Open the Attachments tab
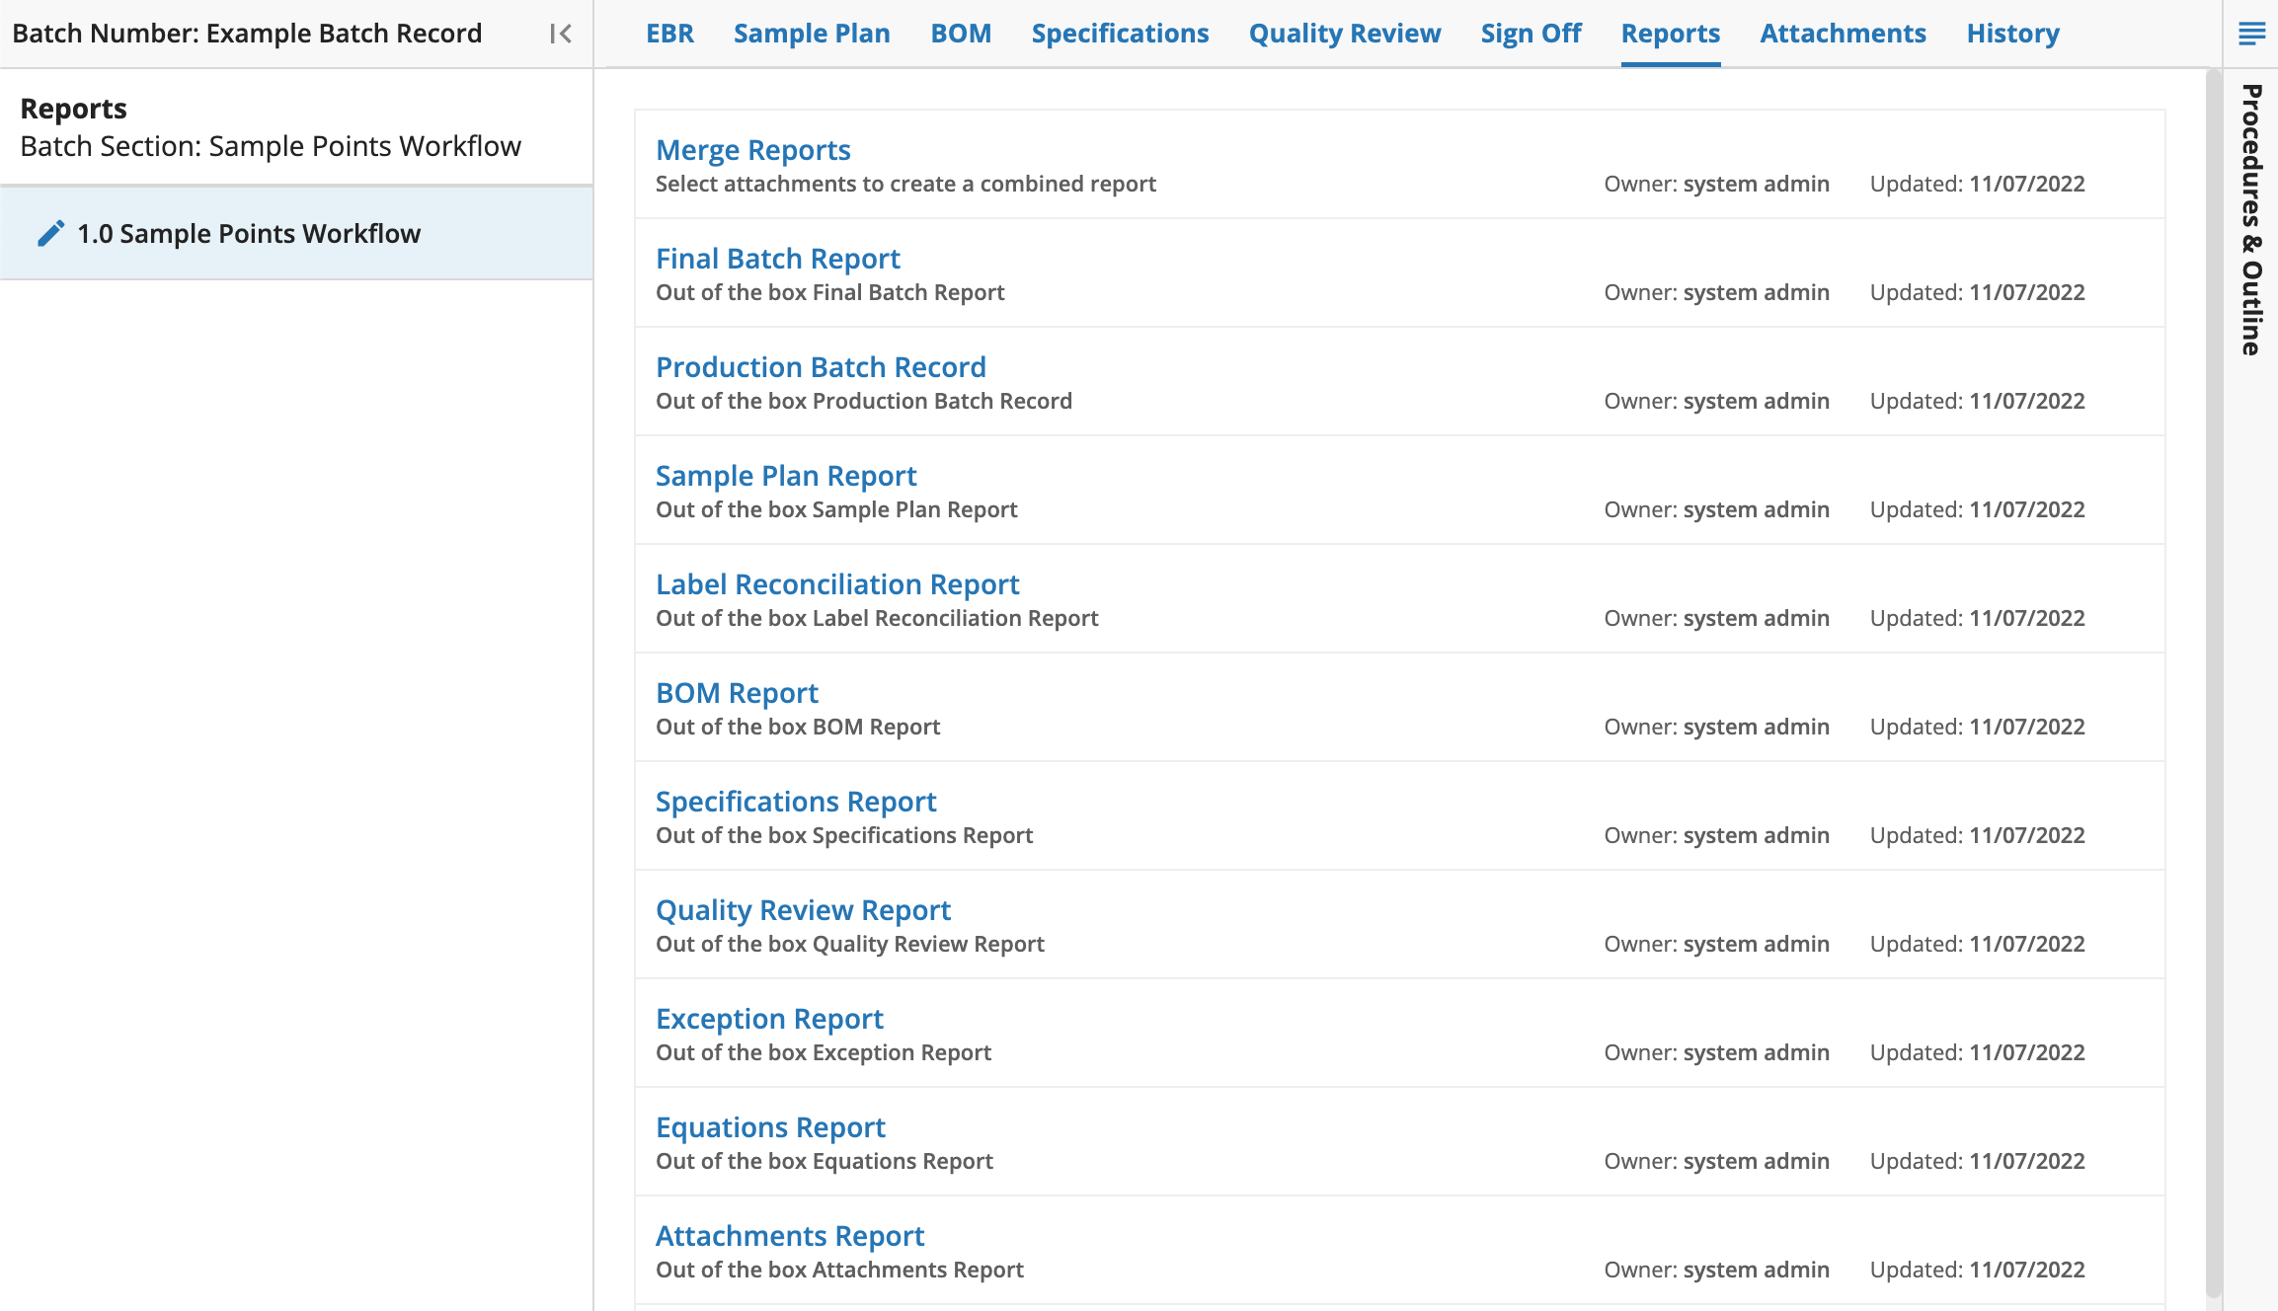Screen dimensions: 2278x1311 click(1843, 34)
